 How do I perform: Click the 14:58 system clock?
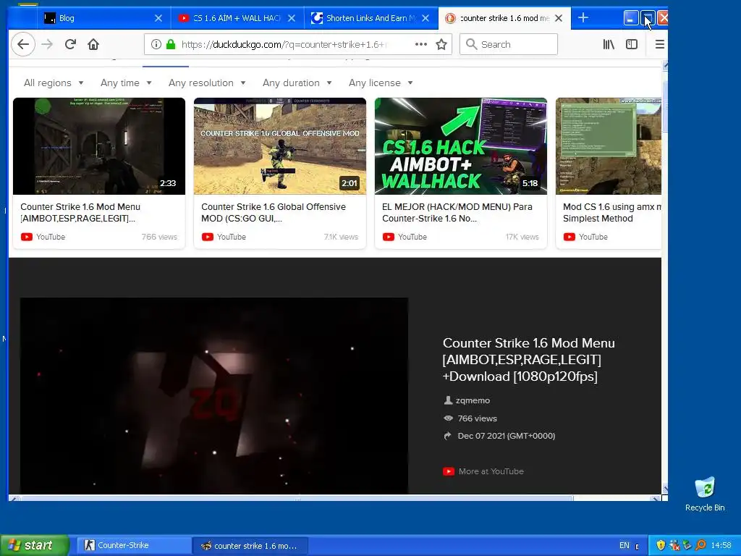(721, 546)
